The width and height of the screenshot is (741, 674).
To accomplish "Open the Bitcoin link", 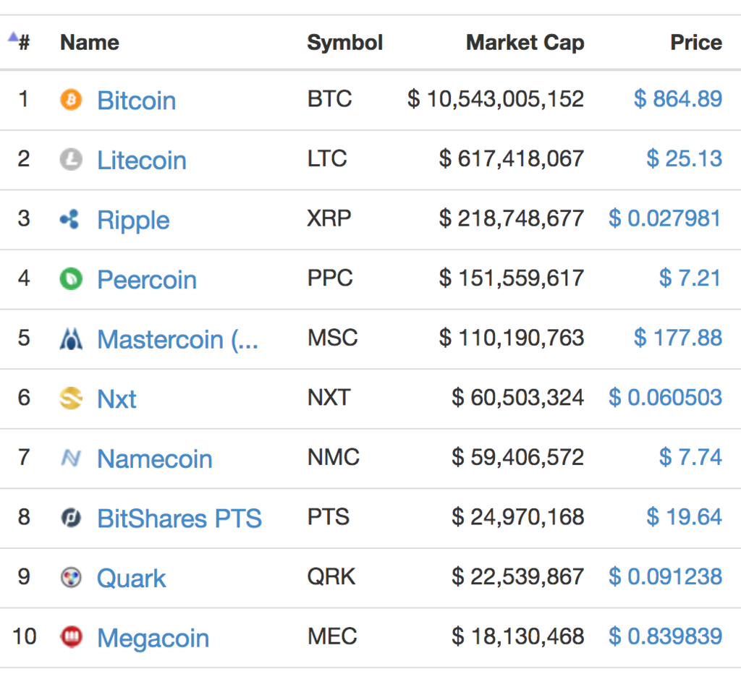I will [x=137, y=101].
